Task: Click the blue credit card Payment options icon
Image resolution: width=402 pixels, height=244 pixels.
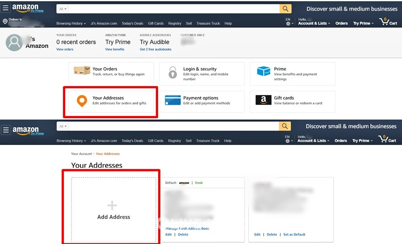Action: tap(173, 100)
